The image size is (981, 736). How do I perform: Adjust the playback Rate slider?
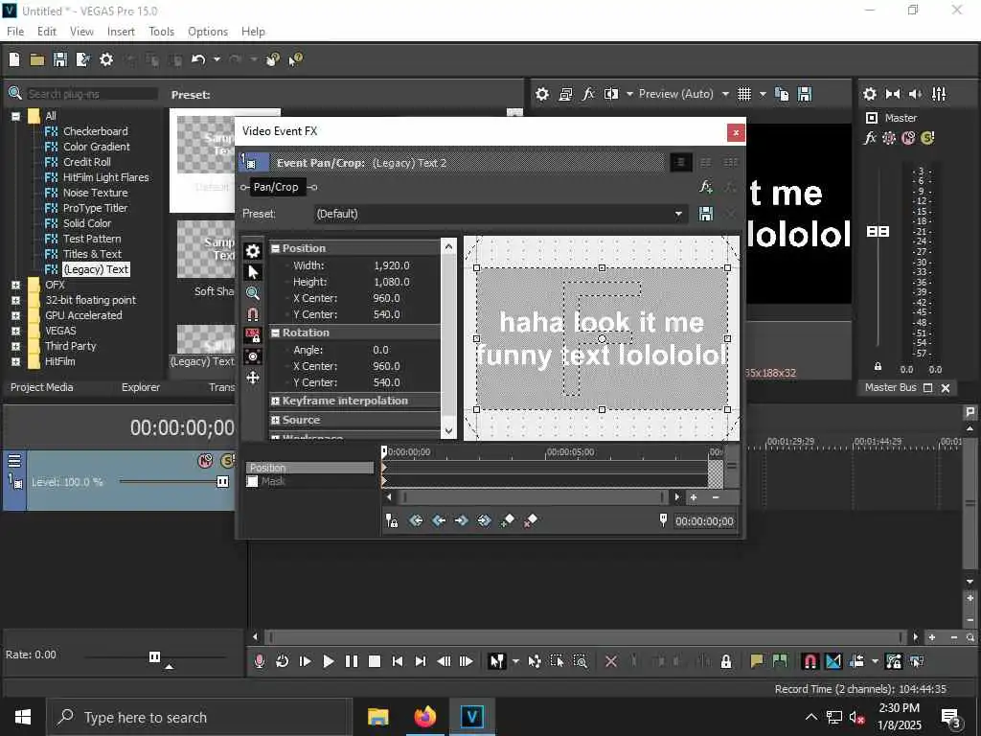click(x=154, y=656)
